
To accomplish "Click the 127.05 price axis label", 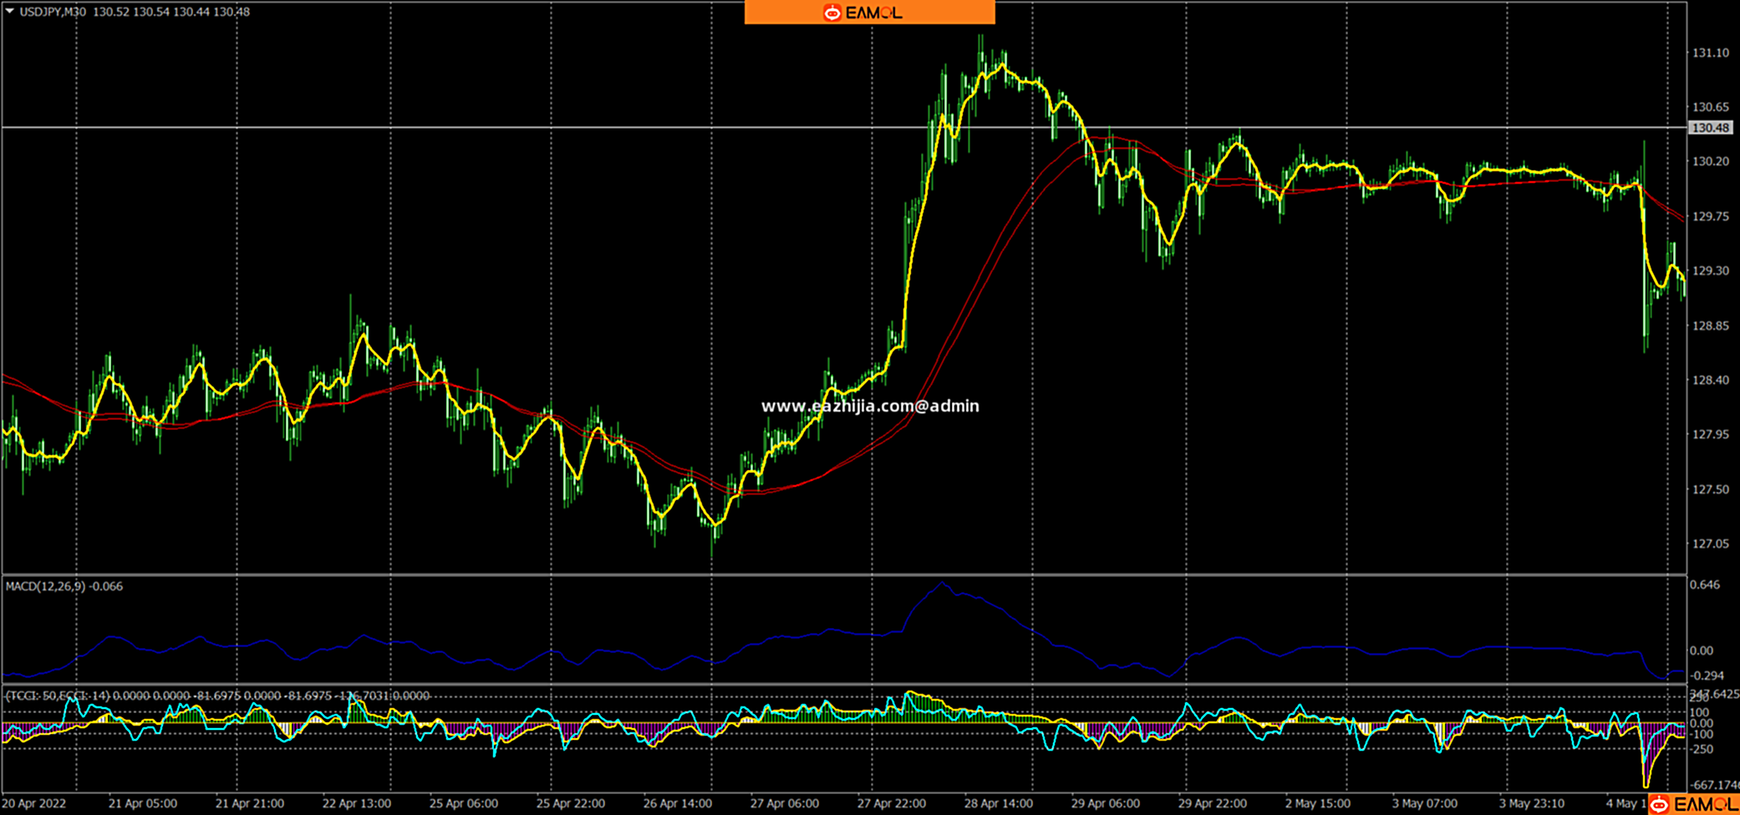I will pos(1710,544).
